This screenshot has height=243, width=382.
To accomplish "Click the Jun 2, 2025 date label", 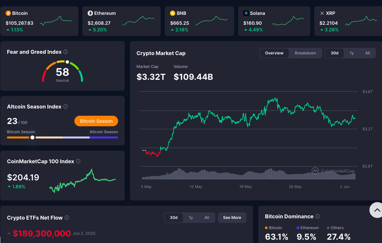I will [84, 233].
